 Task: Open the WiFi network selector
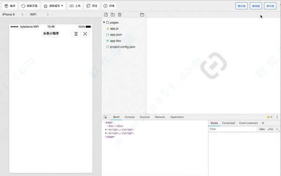(x=39, y=15)
